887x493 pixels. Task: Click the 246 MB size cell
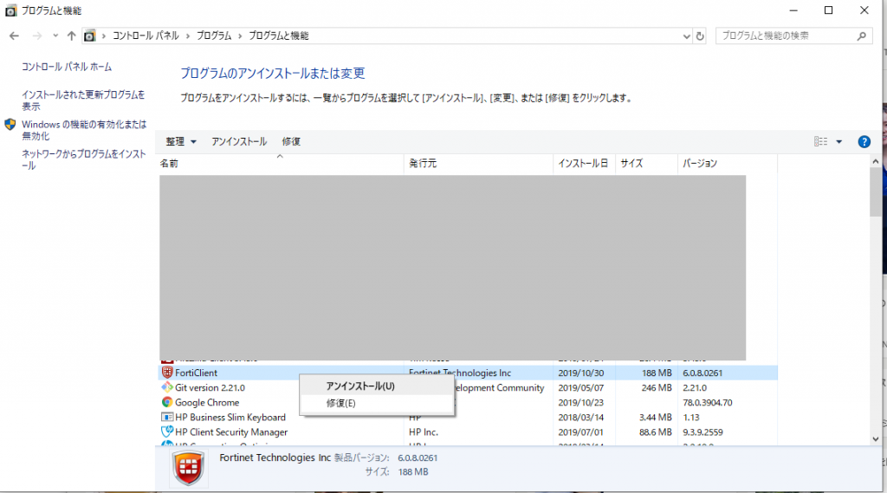(x=657, y=387)
